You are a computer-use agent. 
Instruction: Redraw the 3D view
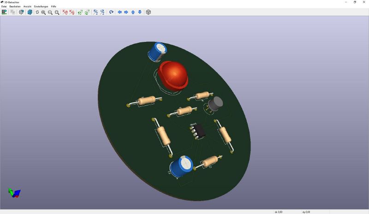click(x=37, y=12)
